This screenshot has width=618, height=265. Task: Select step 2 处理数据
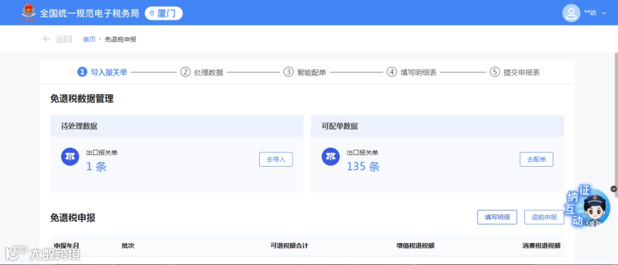pyautogui.click(x=202, y=73)
